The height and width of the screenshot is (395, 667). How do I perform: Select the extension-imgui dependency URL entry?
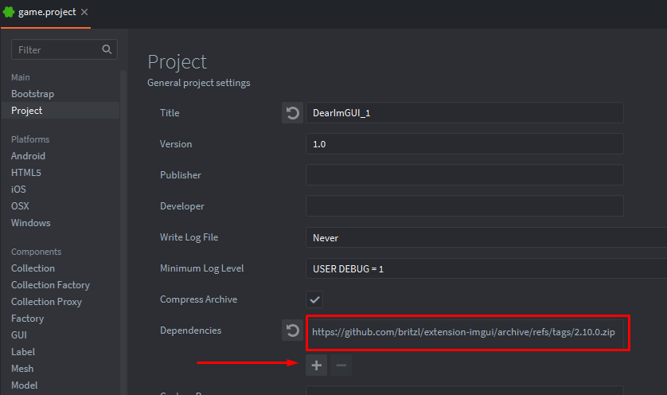pos(463,332)
